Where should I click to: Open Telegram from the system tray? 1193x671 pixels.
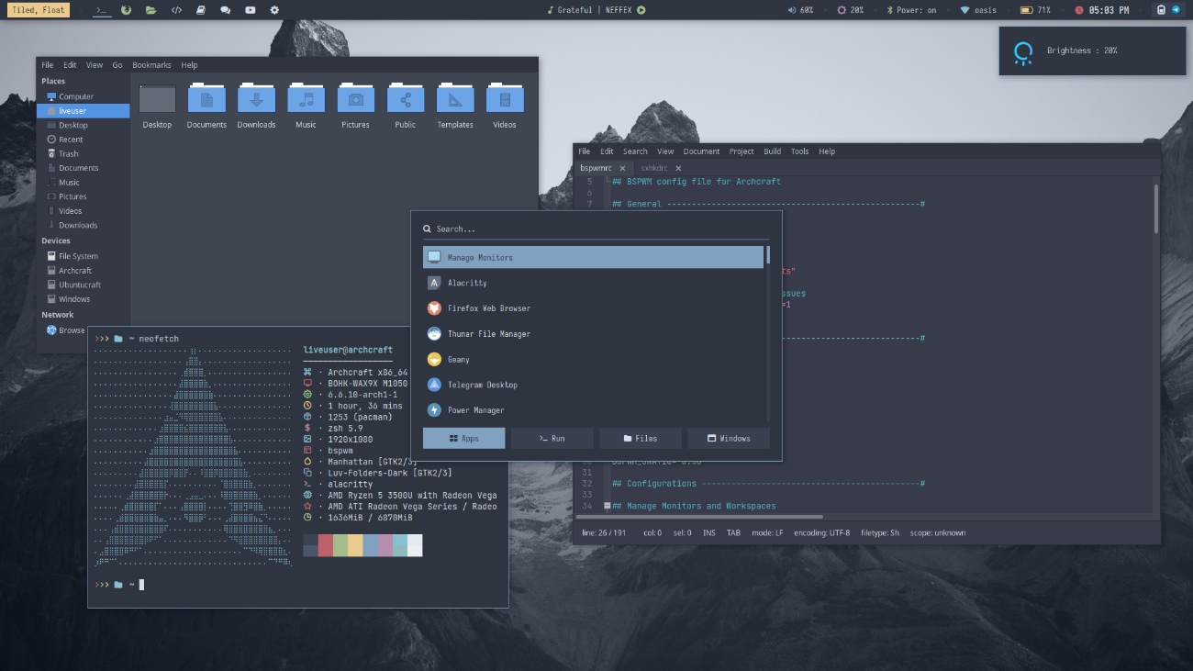pos(1176,10)
